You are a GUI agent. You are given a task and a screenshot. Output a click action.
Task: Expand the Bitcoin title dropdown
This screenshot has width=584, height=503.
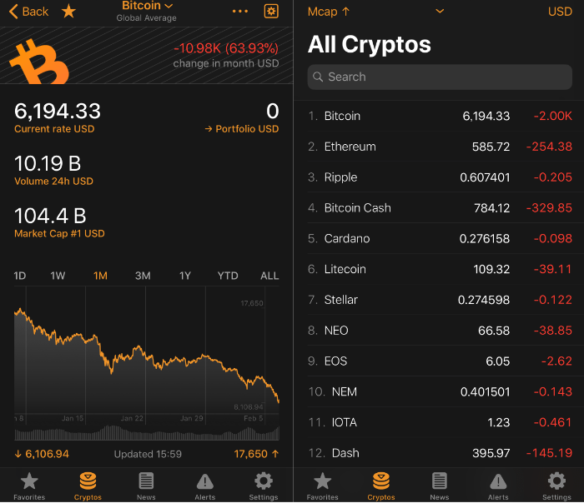(147, 7)
